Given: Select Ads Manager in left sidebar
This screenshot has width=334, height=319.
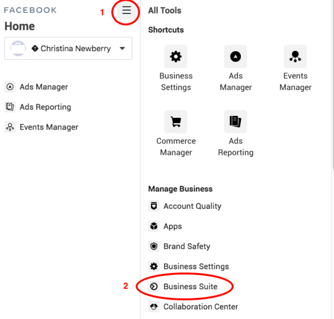Looking at the screenshot, I should click(x=44, y=87).
